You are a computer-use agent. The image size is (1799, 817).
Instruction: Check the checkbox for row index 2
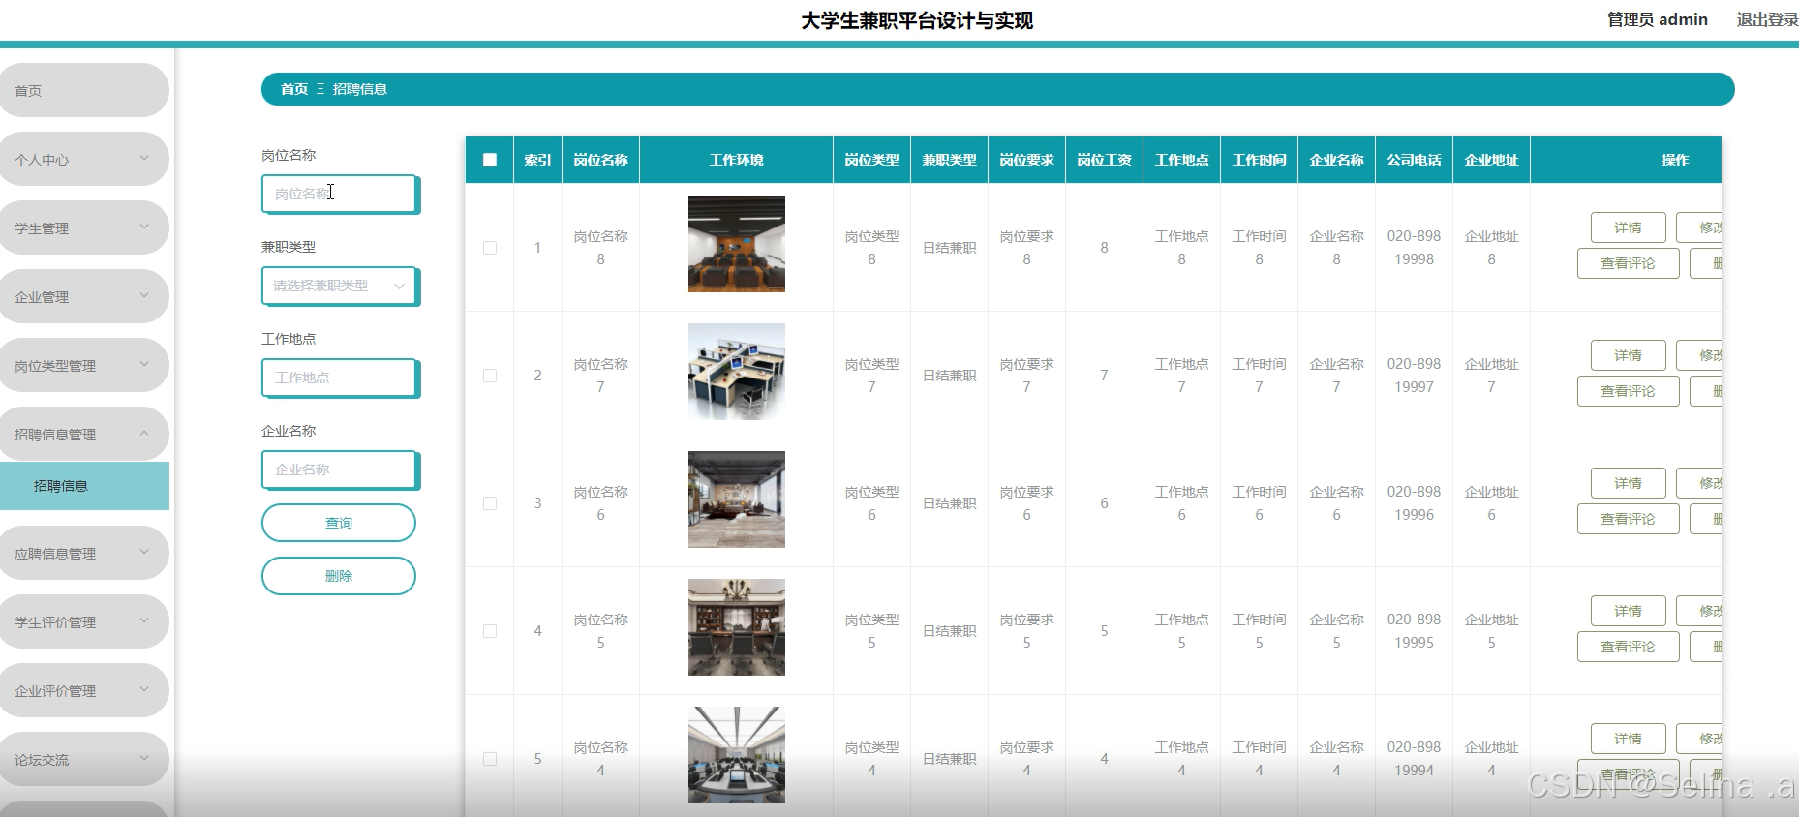(490, 376)
